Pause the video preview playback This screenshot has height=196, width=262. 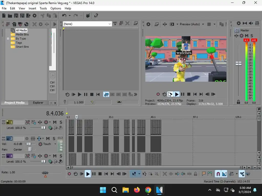(x=183, y=94)
